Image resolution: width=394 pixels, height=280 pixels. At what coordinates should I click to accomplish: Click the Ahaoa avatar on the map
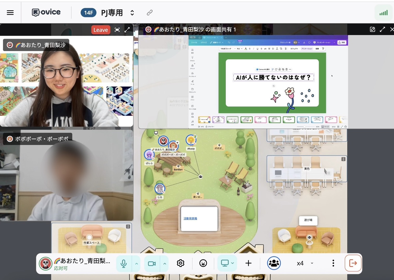pos(191,140)
